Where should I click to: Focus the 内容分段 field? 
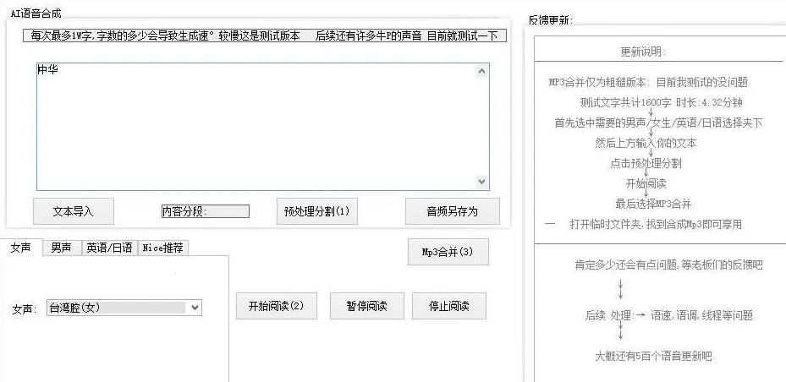[x=206, y=211]
